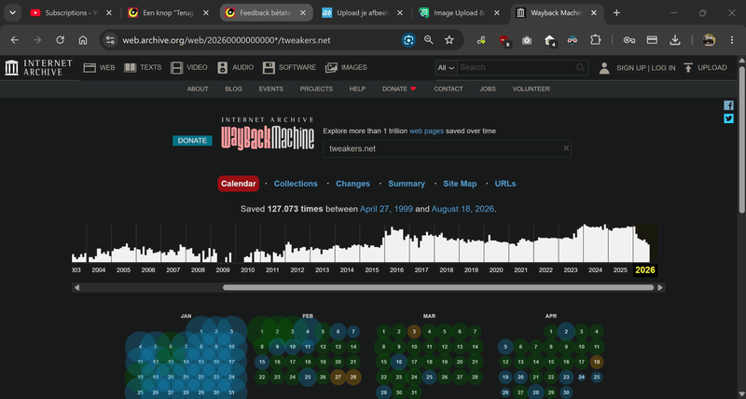Viewport: 746px width, 399px height.
Task: Open the VOLUNTEER link
Action: [531, 89]
